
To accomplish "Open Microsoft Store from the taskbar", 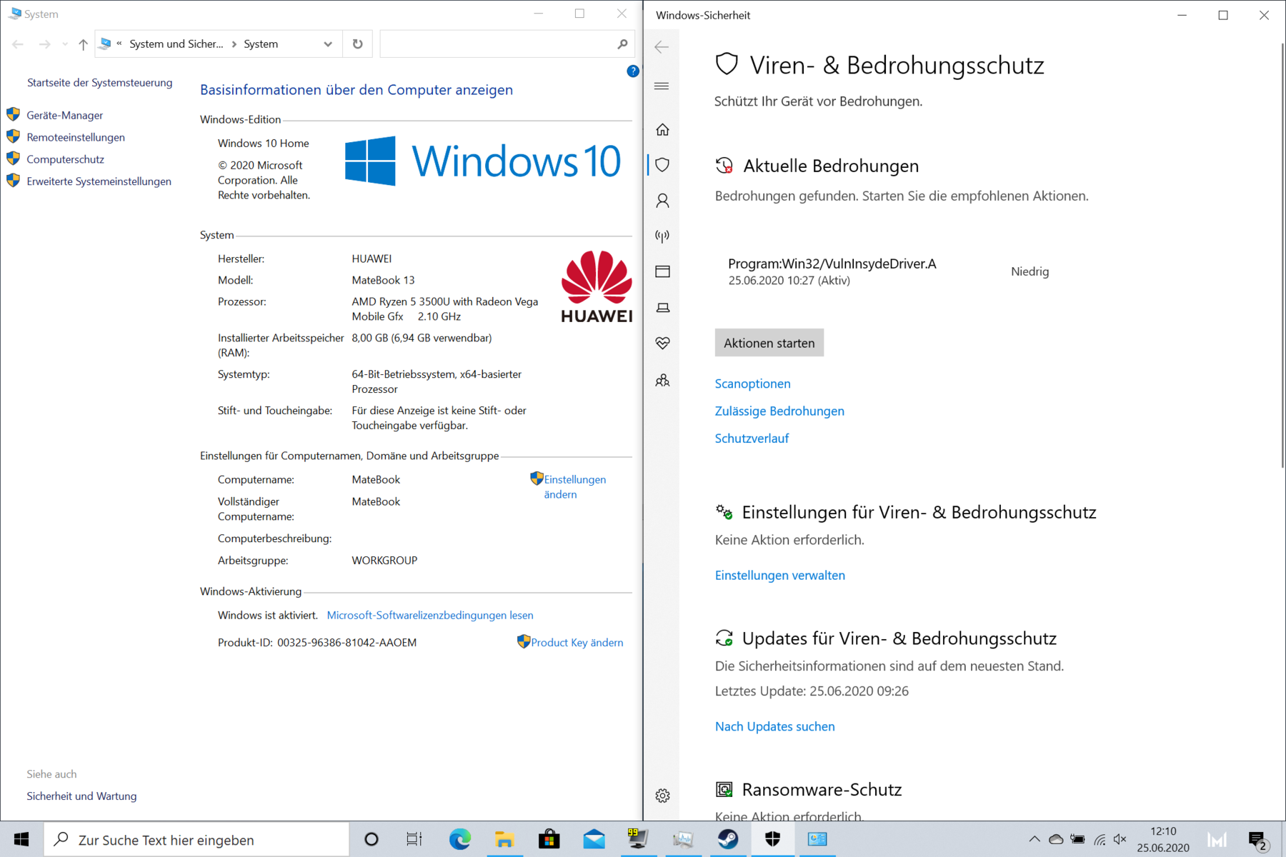I will point(549,839).
